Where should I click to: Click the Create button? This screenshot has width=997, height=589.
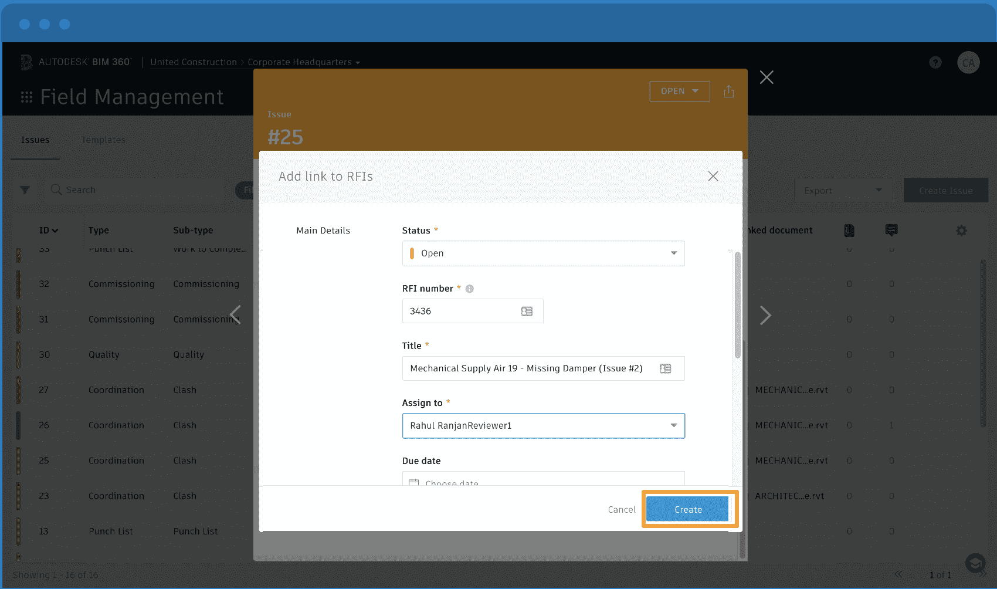[x=688, y=509]
